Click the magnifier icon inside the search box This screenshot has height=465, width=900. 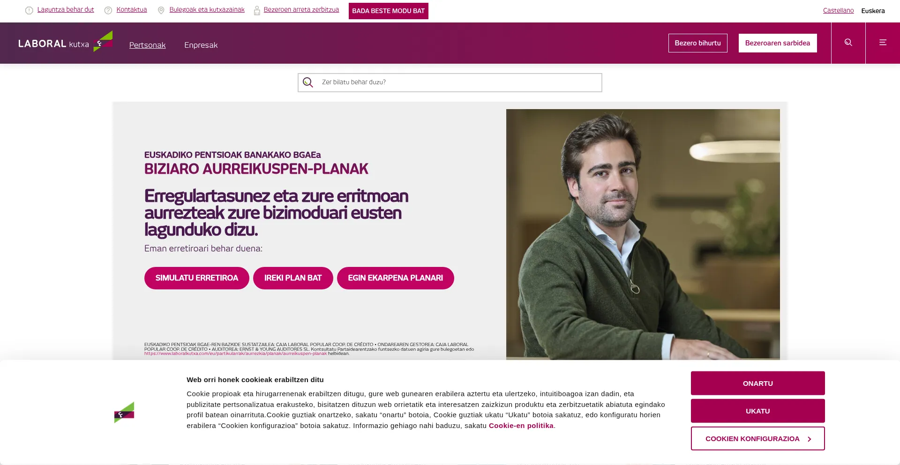[x=308, y=82]
